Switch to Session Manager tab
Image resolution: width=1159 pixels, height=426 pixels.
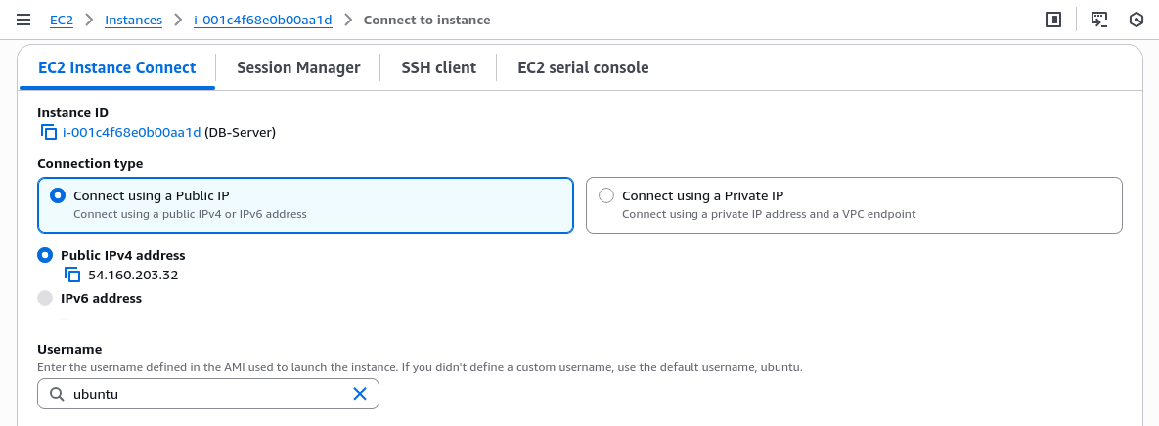click(x=298, y=67)
